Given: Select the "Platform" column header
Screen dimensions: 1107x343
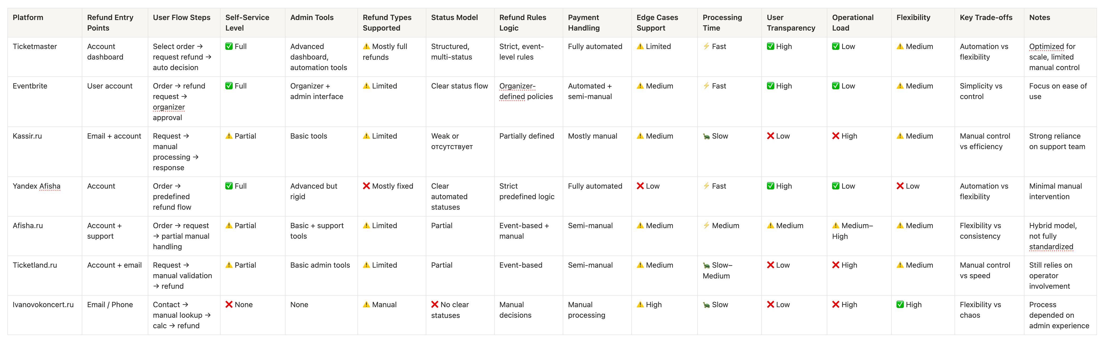Looking at the screenshot, I should pos(28,18).
